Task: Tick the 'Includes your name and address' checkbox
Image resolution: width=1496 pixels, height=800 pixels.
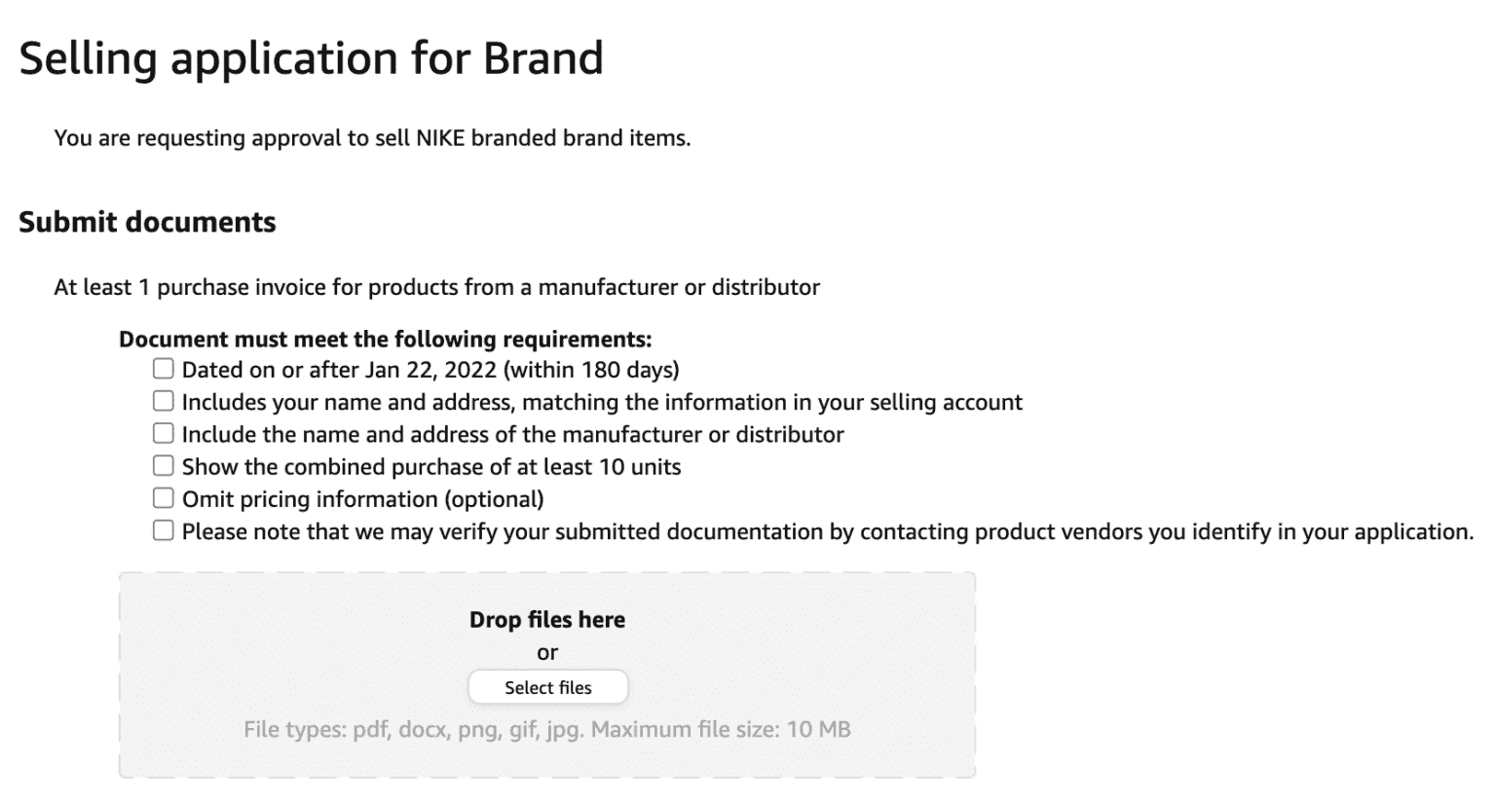Action: 163,401
